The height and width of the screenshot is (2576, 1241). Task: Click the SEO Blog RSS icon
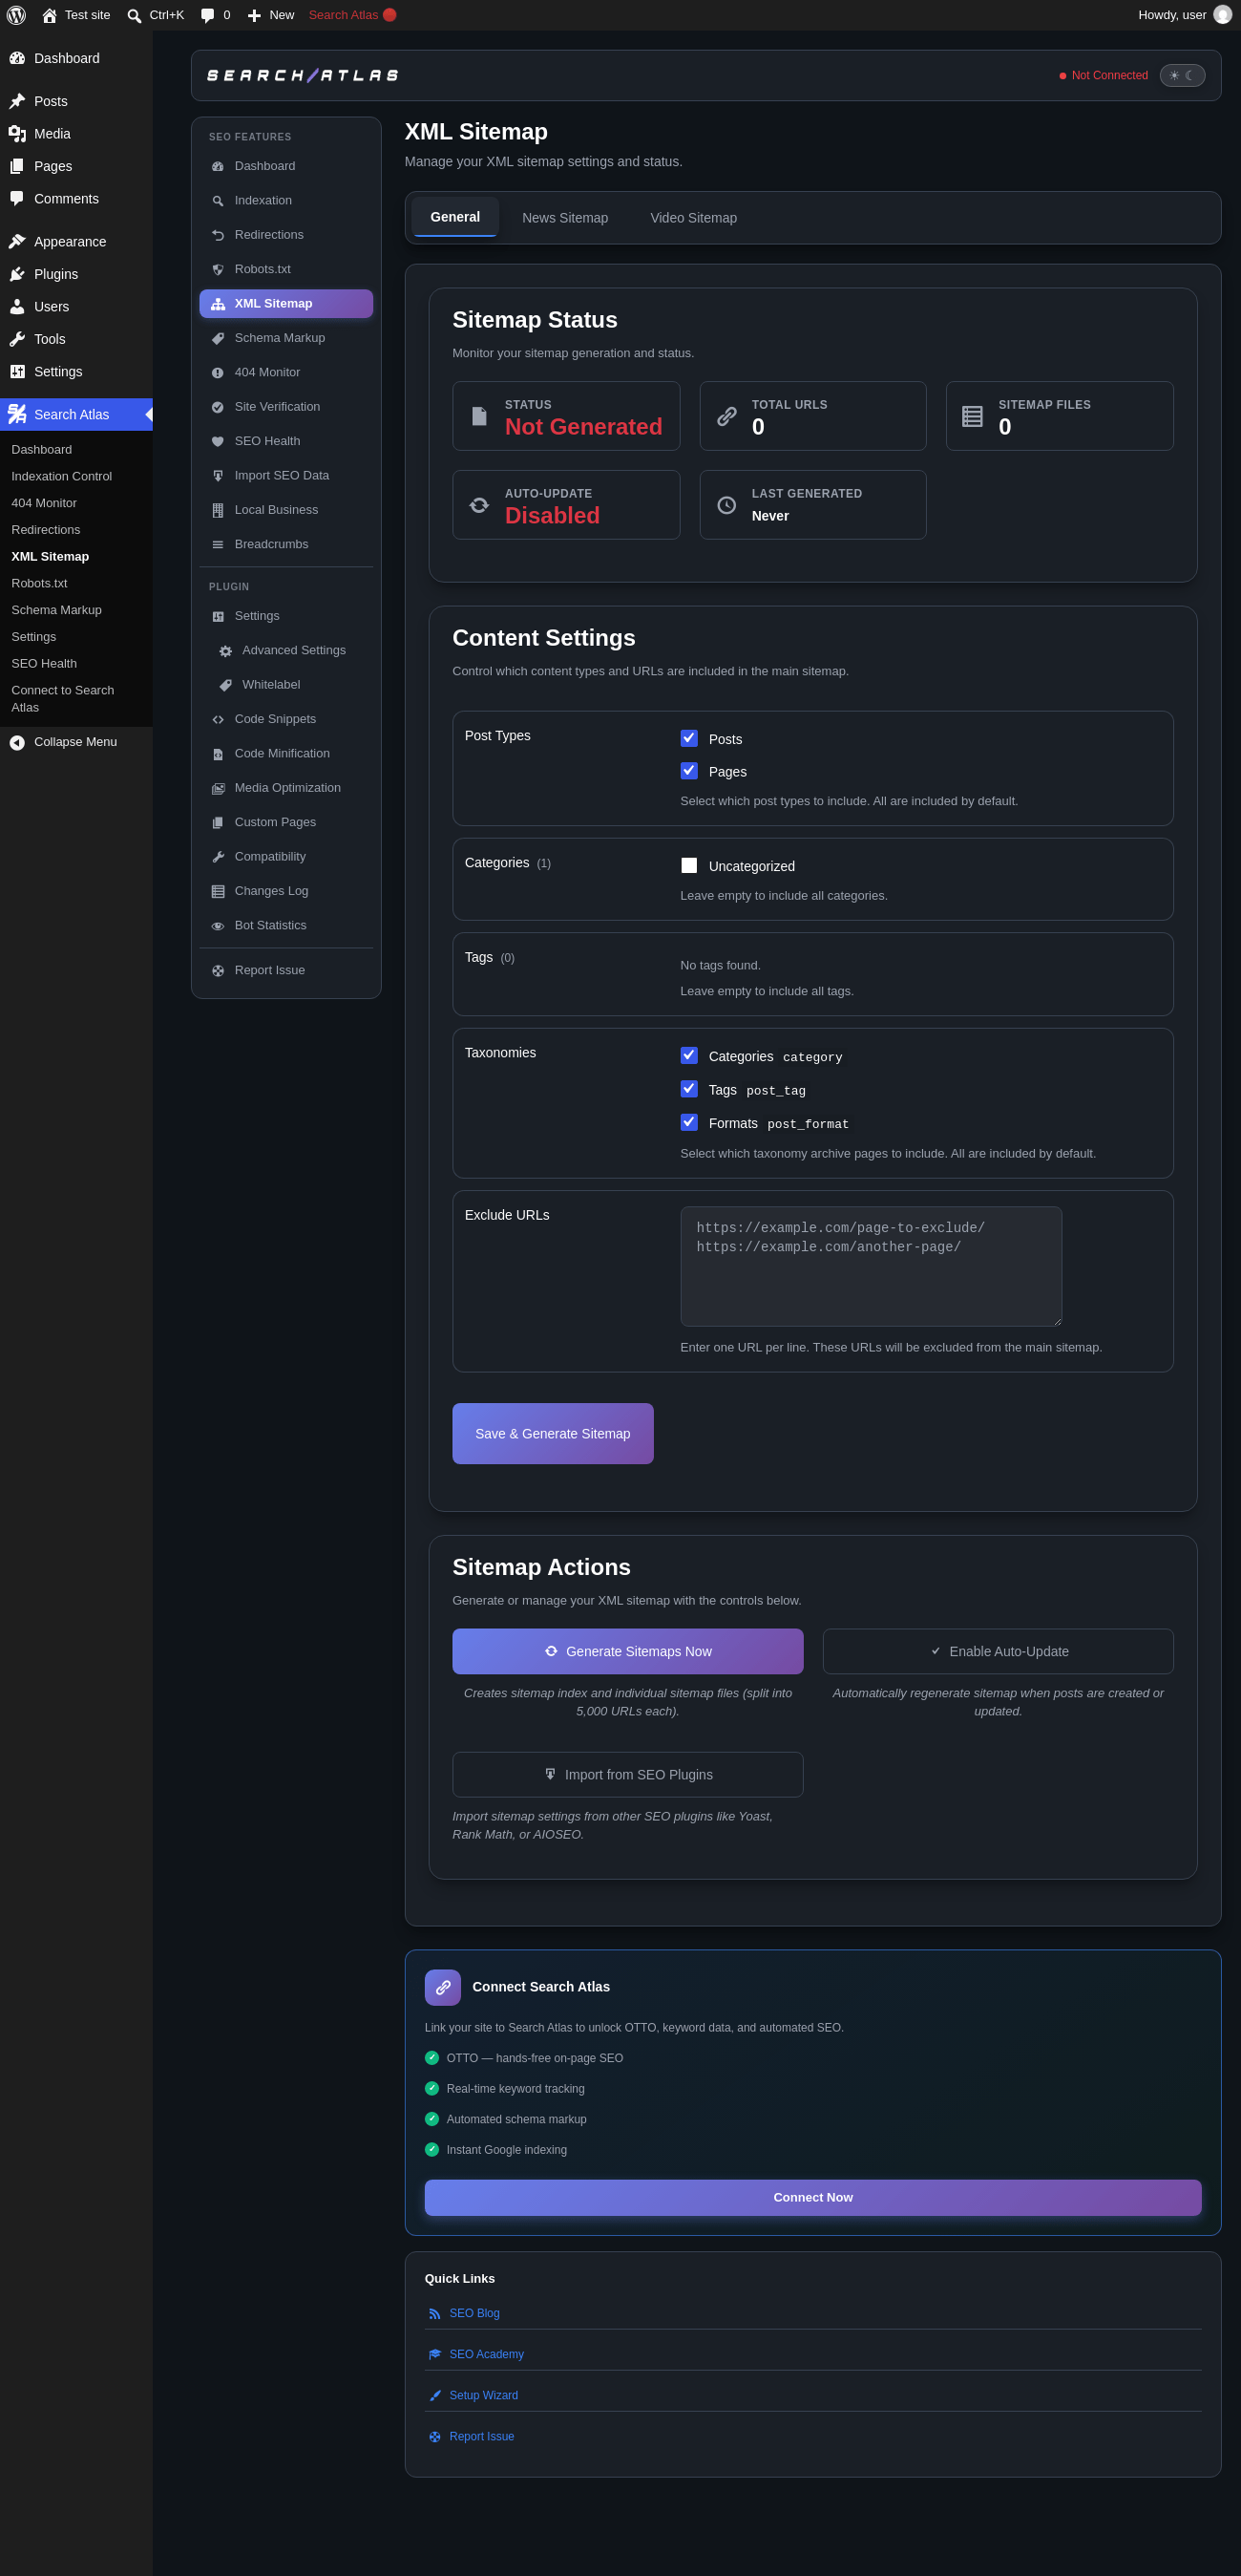pyautogui.click(x=434, y=2314)
